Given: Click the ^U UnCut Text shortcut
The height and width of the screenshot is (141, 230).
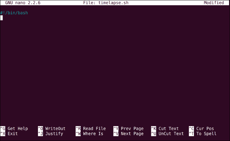Looking at the screenshot, I should 167,134.
